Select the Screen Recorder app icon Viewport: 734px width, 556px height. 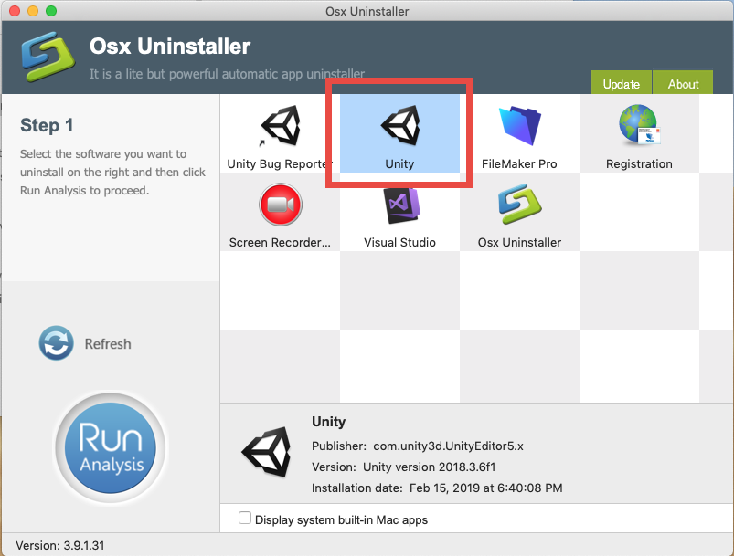click(x=280, y=205)
